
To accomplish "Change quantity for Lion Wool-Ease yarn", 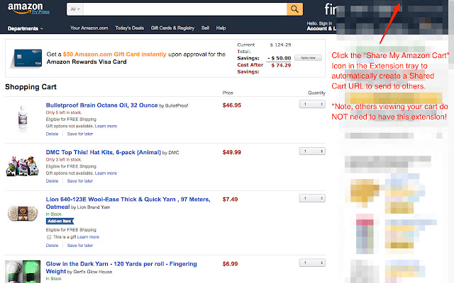I will pyautogui.click(x=312, y=198).
